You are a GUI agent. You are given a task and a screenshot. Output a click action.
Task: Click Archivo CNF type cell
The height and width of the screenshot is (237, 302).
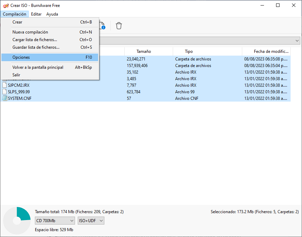[x=187, y=98]
